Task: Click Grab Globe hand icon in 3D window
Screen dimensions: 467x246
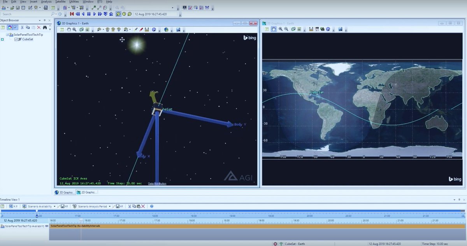Action: 69,30
